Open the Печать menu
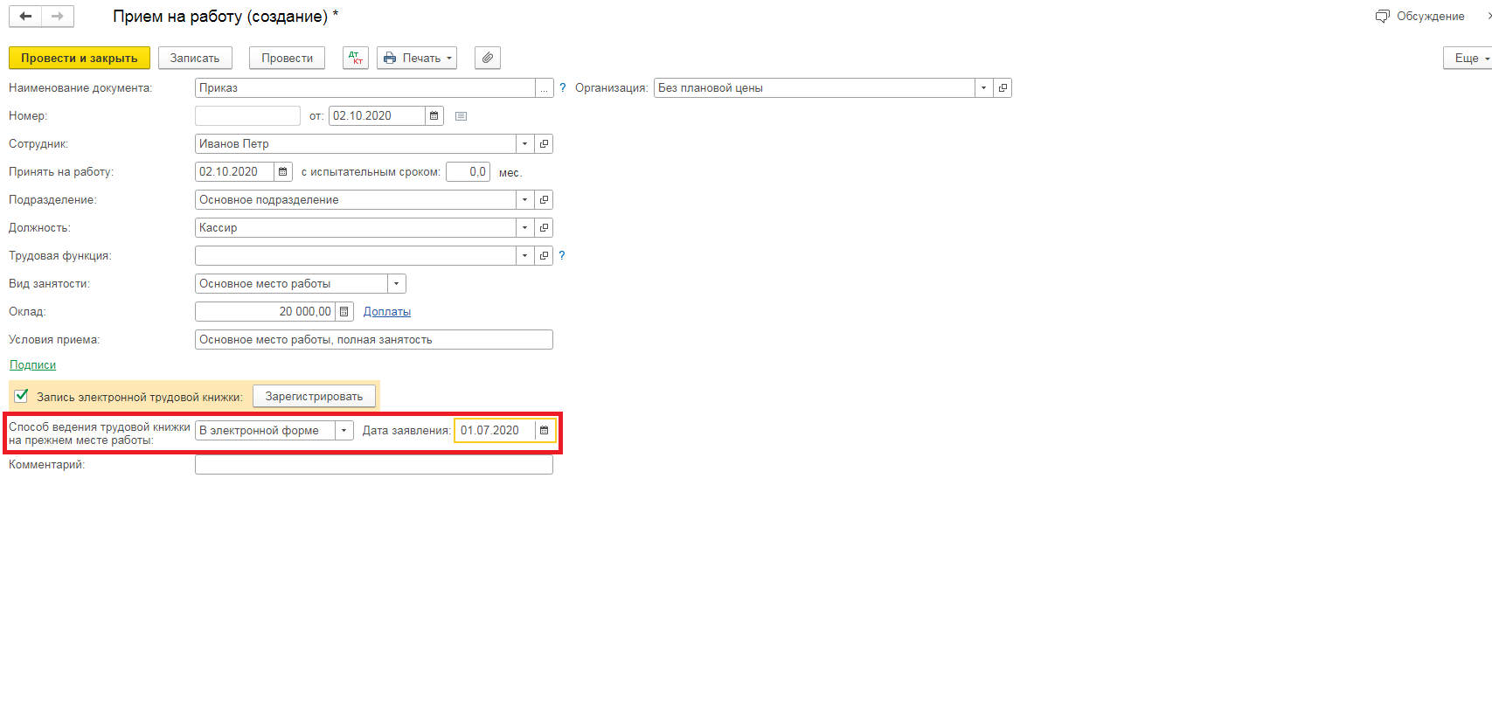Viewport: 1492px width, 707px height. [417, 59]
